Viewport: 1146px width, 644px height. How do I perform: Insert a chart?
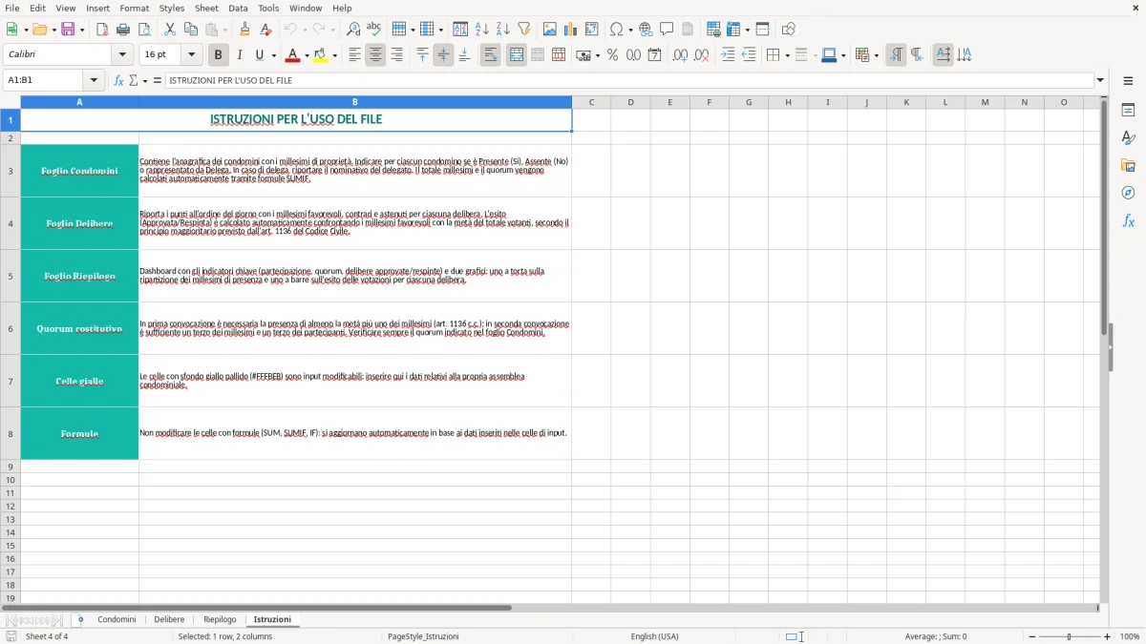tap(571, 30)
